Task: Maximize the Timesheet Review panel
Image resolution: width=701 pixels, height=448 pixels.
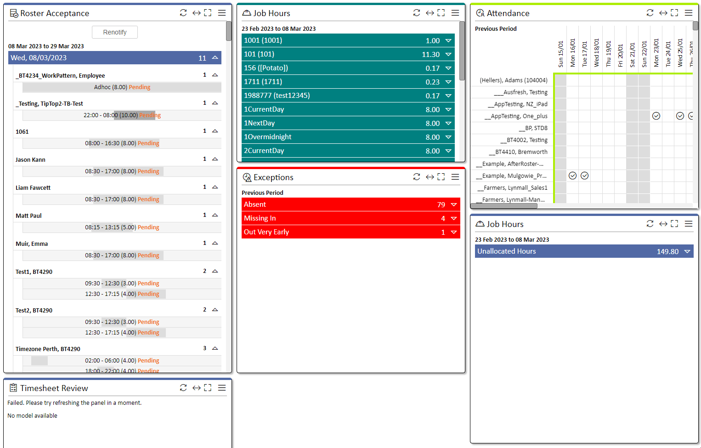Action: 208,388
